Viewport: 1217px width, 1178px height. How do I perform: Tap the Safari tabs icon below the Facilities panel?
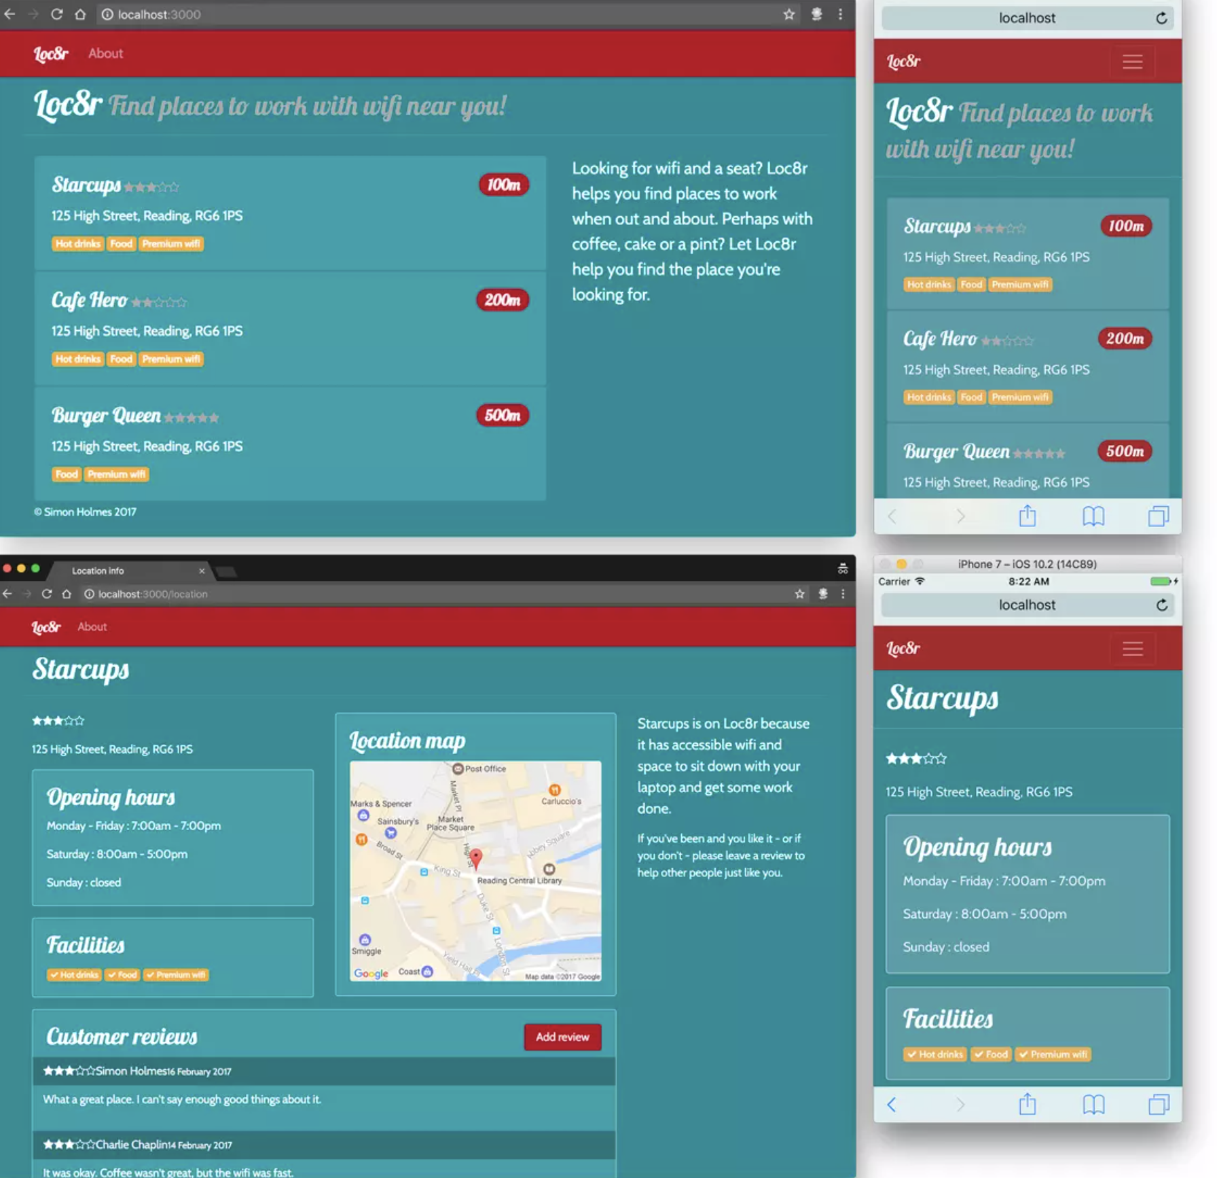click(1158, 1105)
